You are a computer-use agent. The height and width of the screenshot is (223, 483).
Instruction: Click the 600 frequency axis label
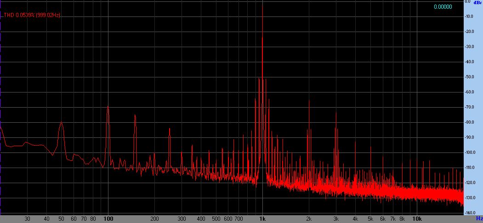click(228, 219)
